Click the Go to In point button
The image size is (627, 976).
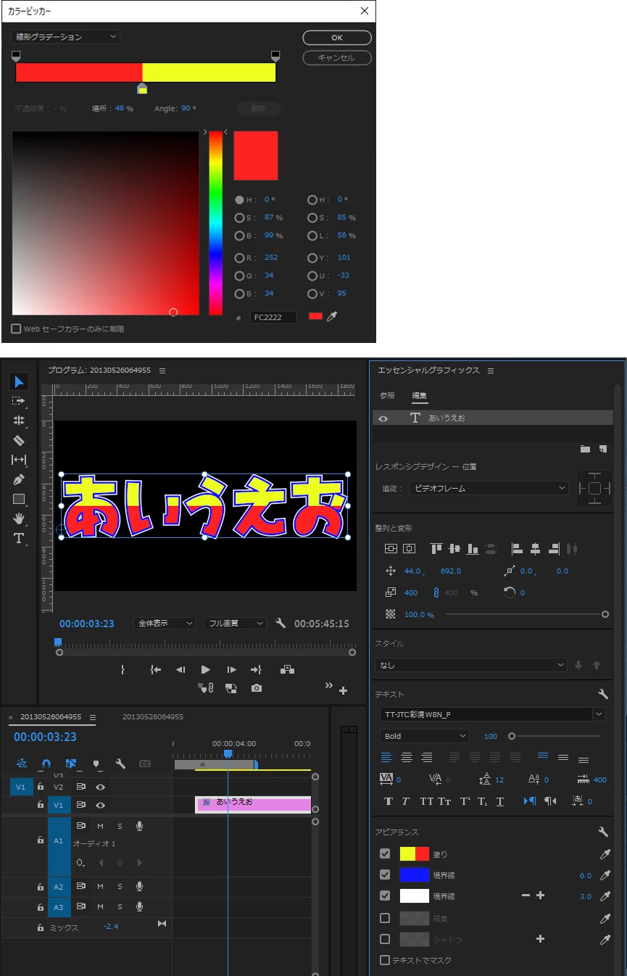pyautogui.click(x=155, y=670)
